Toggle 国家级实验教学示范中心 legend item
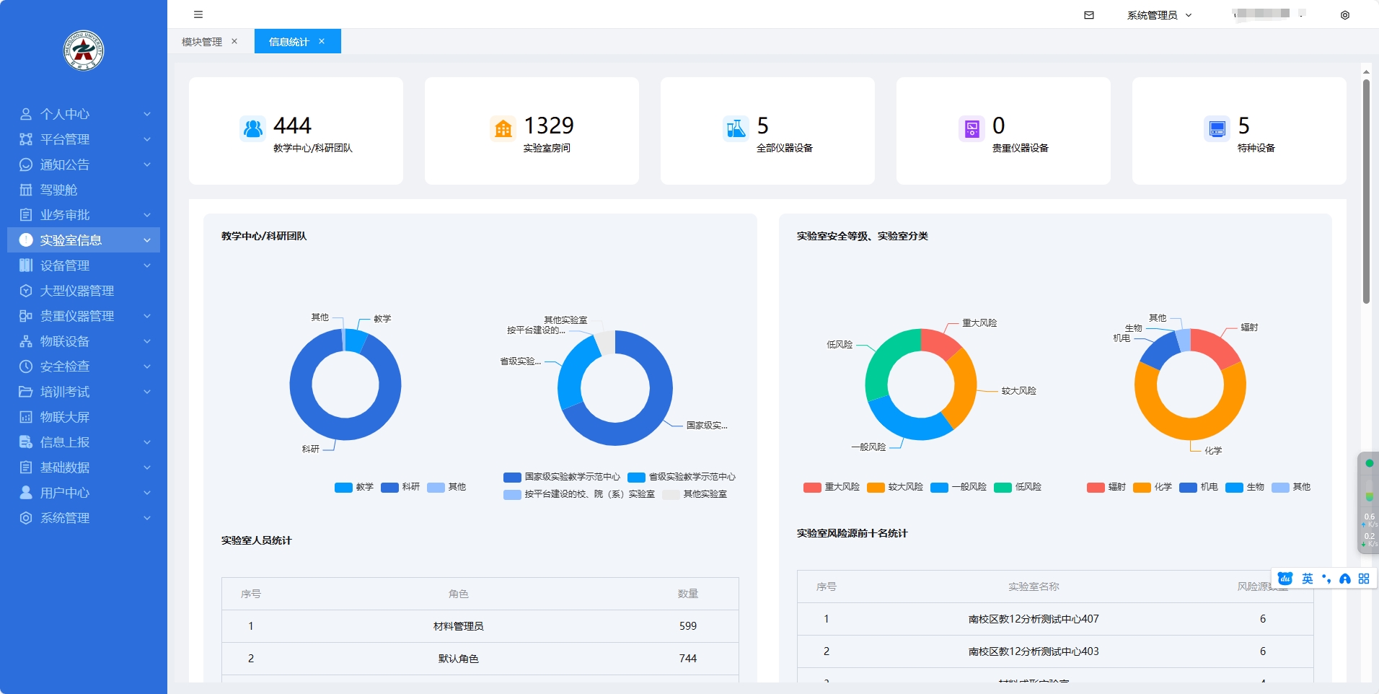Image resolution: width=1379 pixels, height=694 pixels. click(x=562, y=477)
